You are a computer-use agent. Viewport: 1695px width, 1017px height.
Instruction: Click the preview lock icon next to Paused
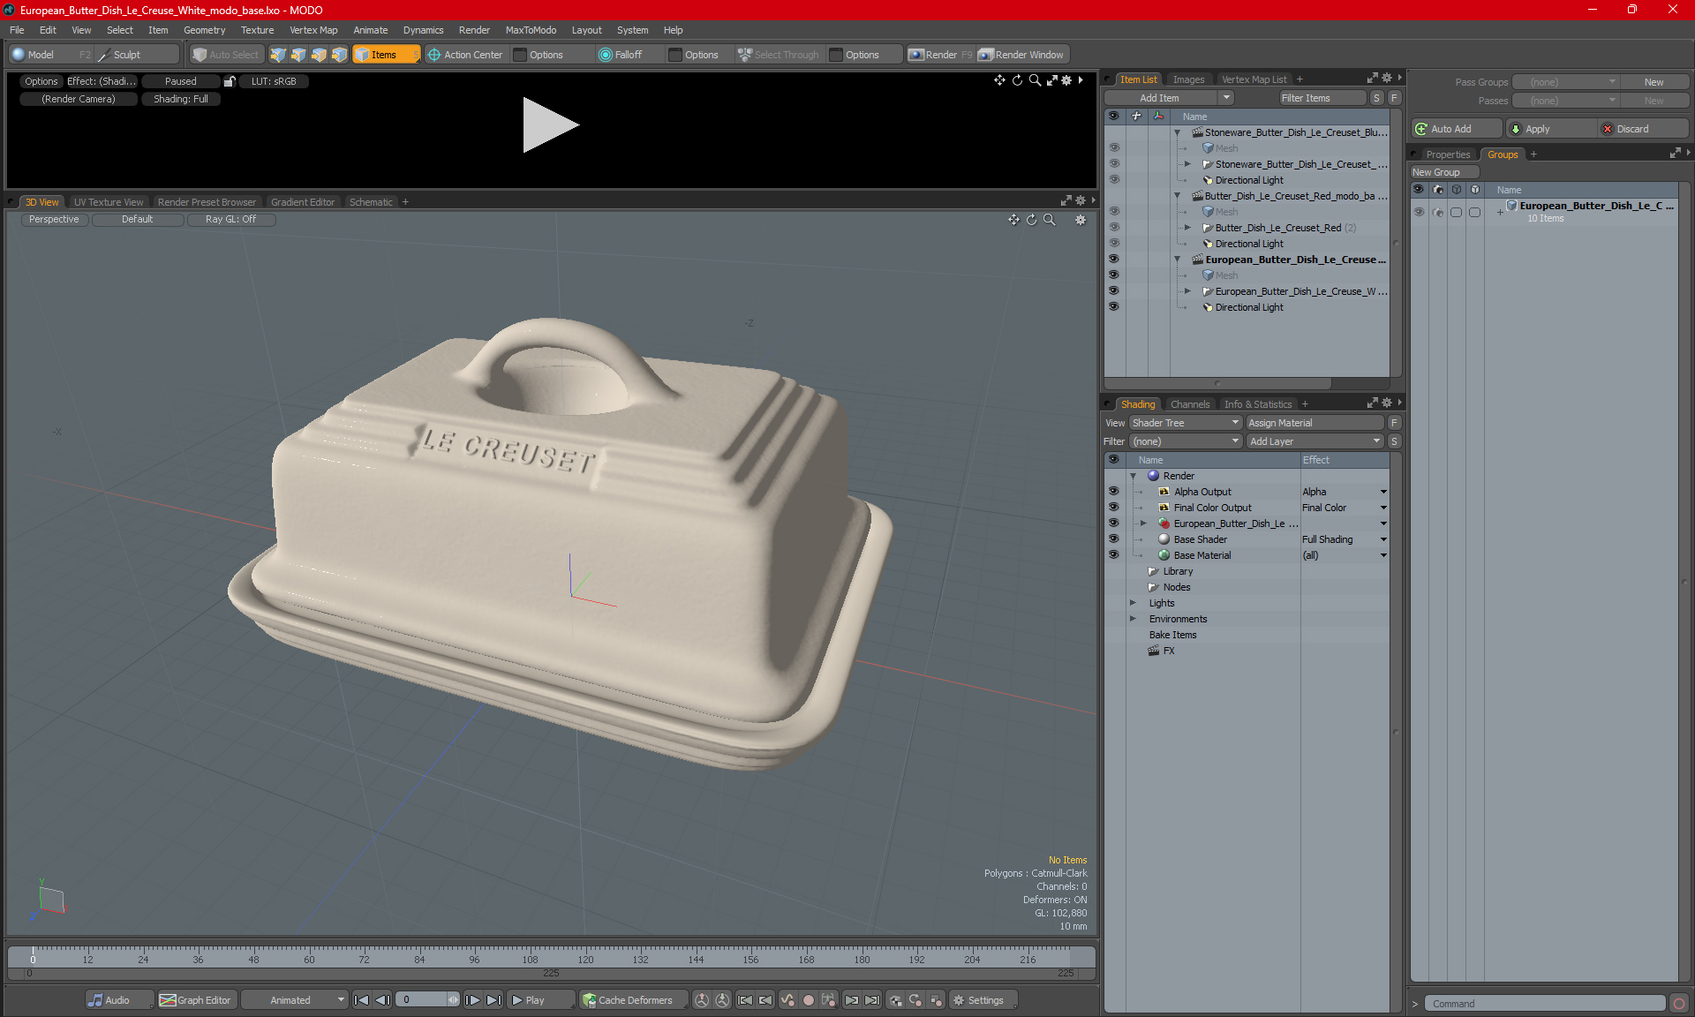[x=230, y=81]
